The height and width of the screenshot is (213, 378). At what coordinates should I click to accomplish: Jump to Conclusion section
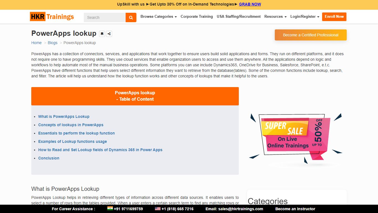coord(49,158)
